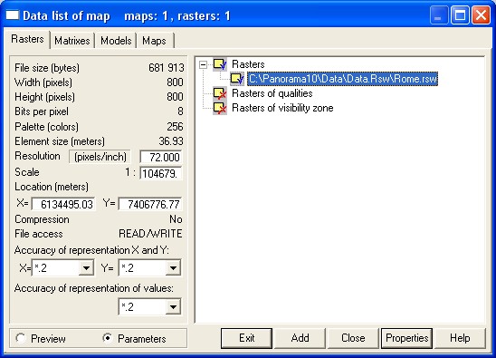Switch to the Maps tab

tap(154, 41)
